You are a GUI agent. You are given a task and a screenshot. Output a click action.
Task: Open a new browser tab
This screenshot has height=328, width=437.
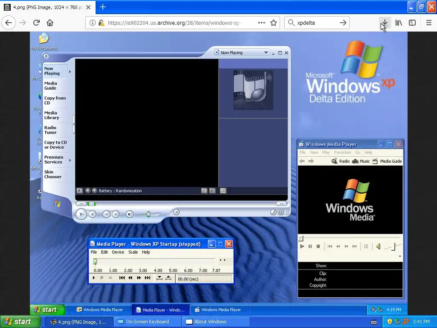(103, 7)
